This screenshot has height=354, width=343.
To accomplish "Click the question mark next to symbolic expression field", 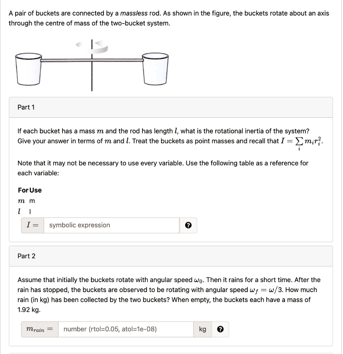I will (x=188, y=225).
